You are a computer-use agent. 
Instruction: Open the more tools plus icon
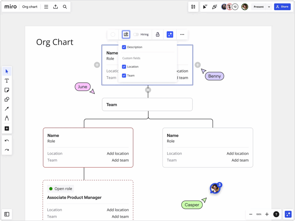tap(7, 129)
